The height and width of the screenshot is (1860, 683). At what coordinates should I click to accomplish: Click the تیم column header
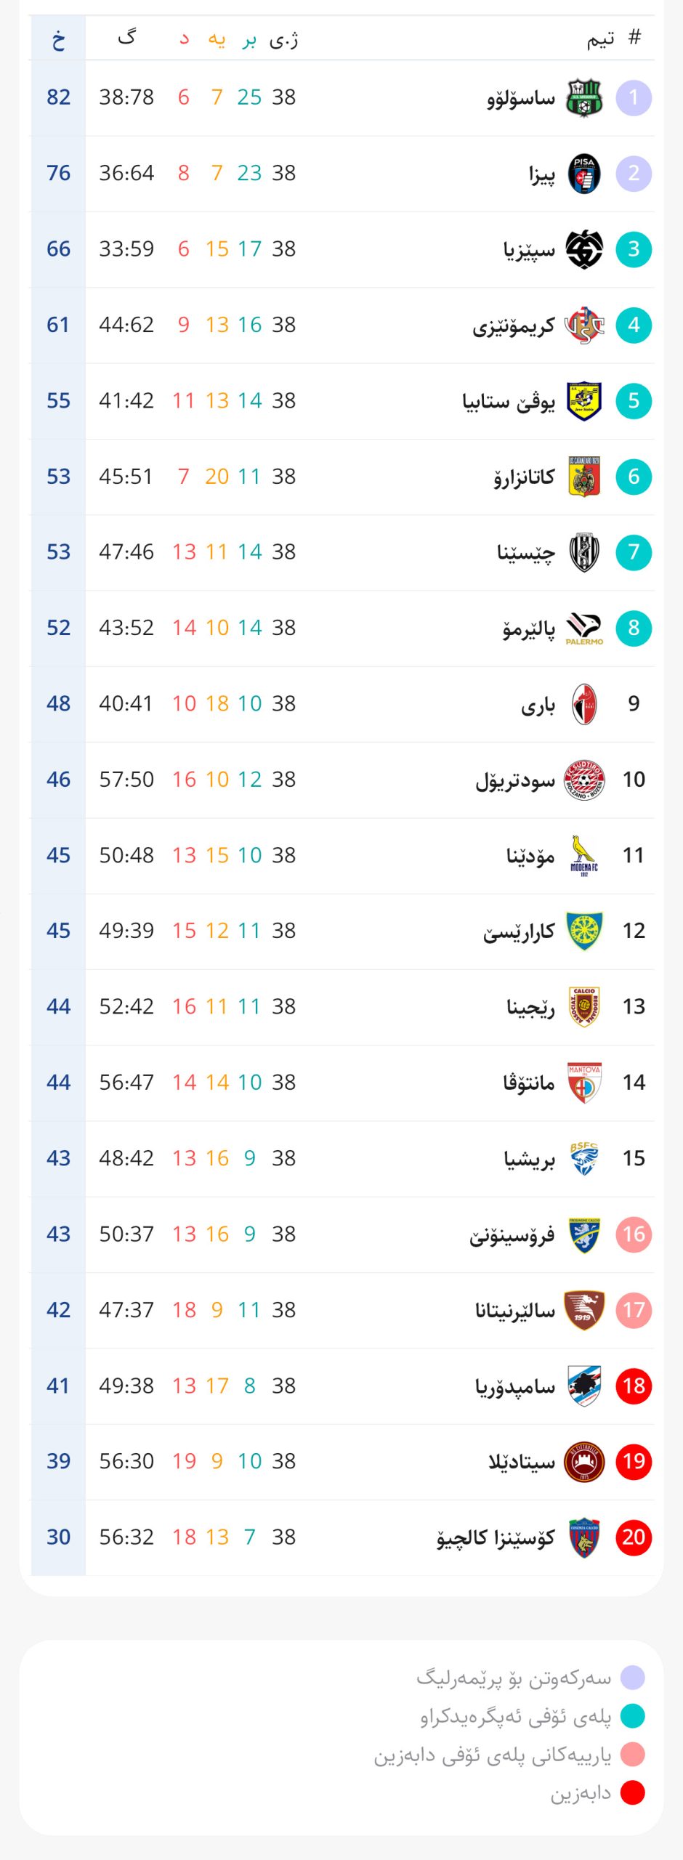click(x=600, y=38)
